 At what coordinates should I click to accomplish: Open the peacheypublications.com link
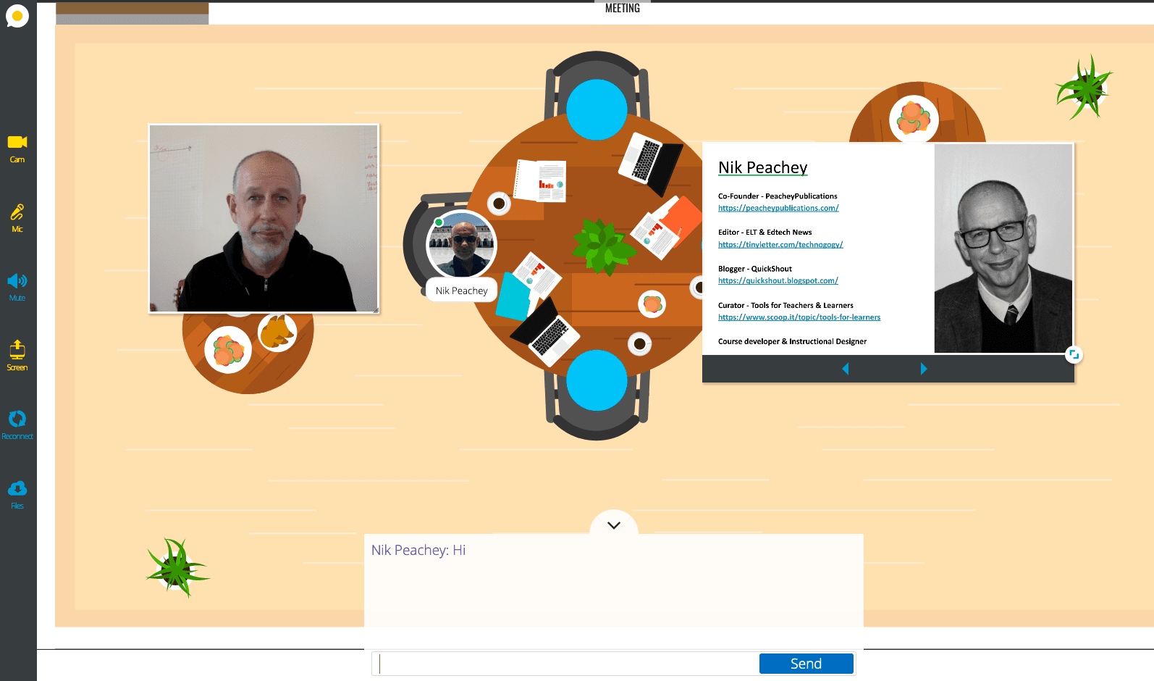coord(778,208)
